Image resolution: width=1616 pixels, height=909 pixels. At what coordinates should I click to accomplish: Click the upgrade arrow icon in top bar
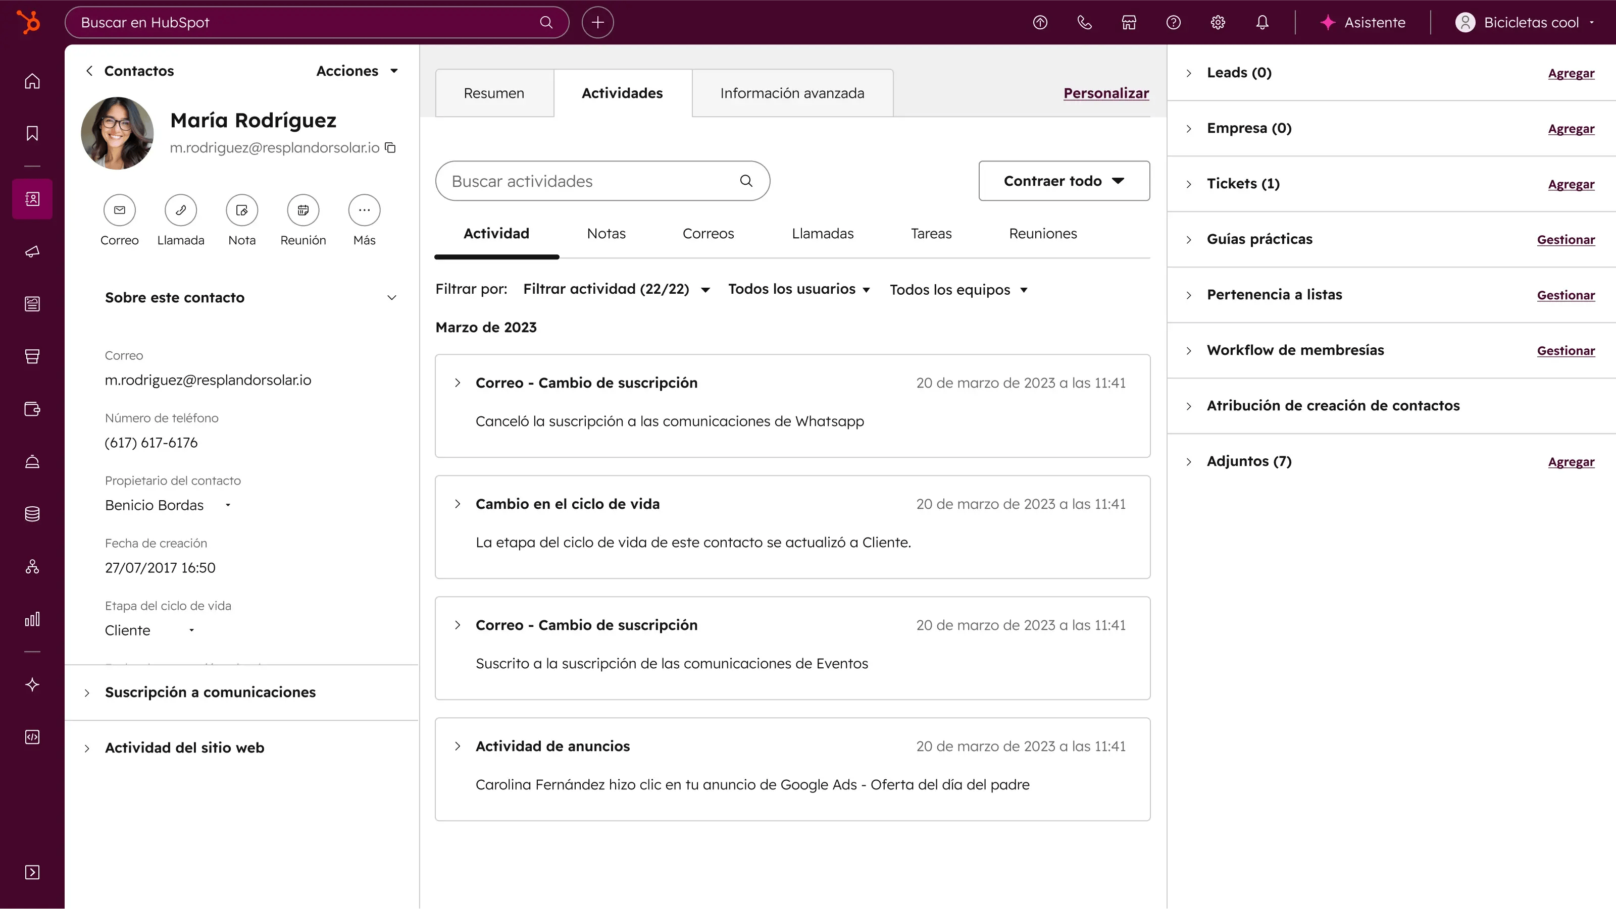[1040, 23]
